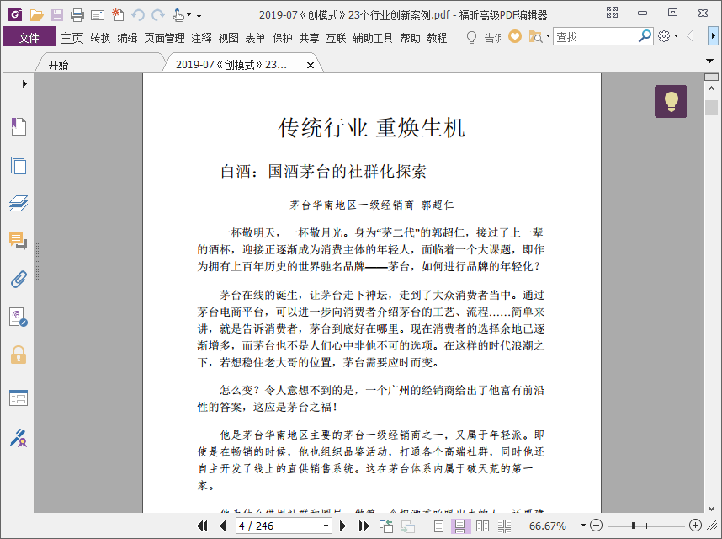Select the hand touch mode icon
The width and height of the screenshot is (722, 539).
click(178, 15)
